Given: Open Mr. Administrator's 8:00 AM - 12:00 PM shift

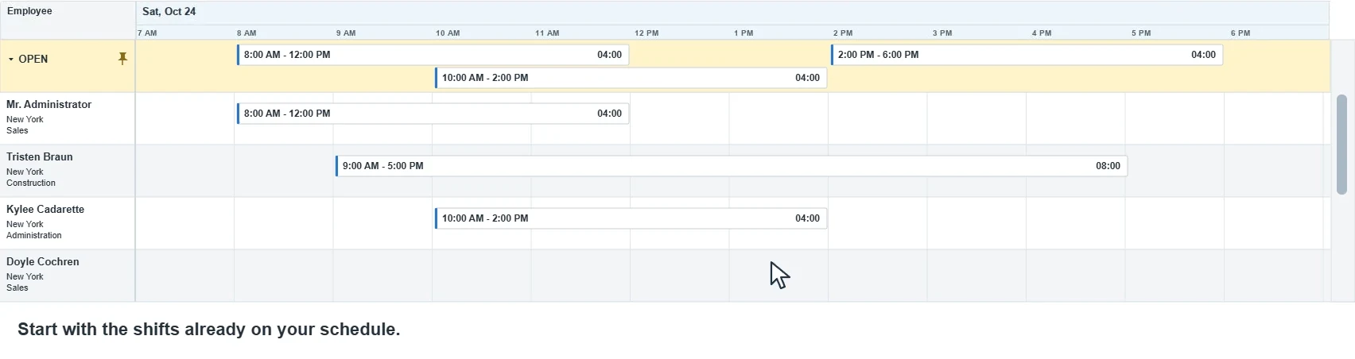Looking at the screenshot, I should 433,114.
